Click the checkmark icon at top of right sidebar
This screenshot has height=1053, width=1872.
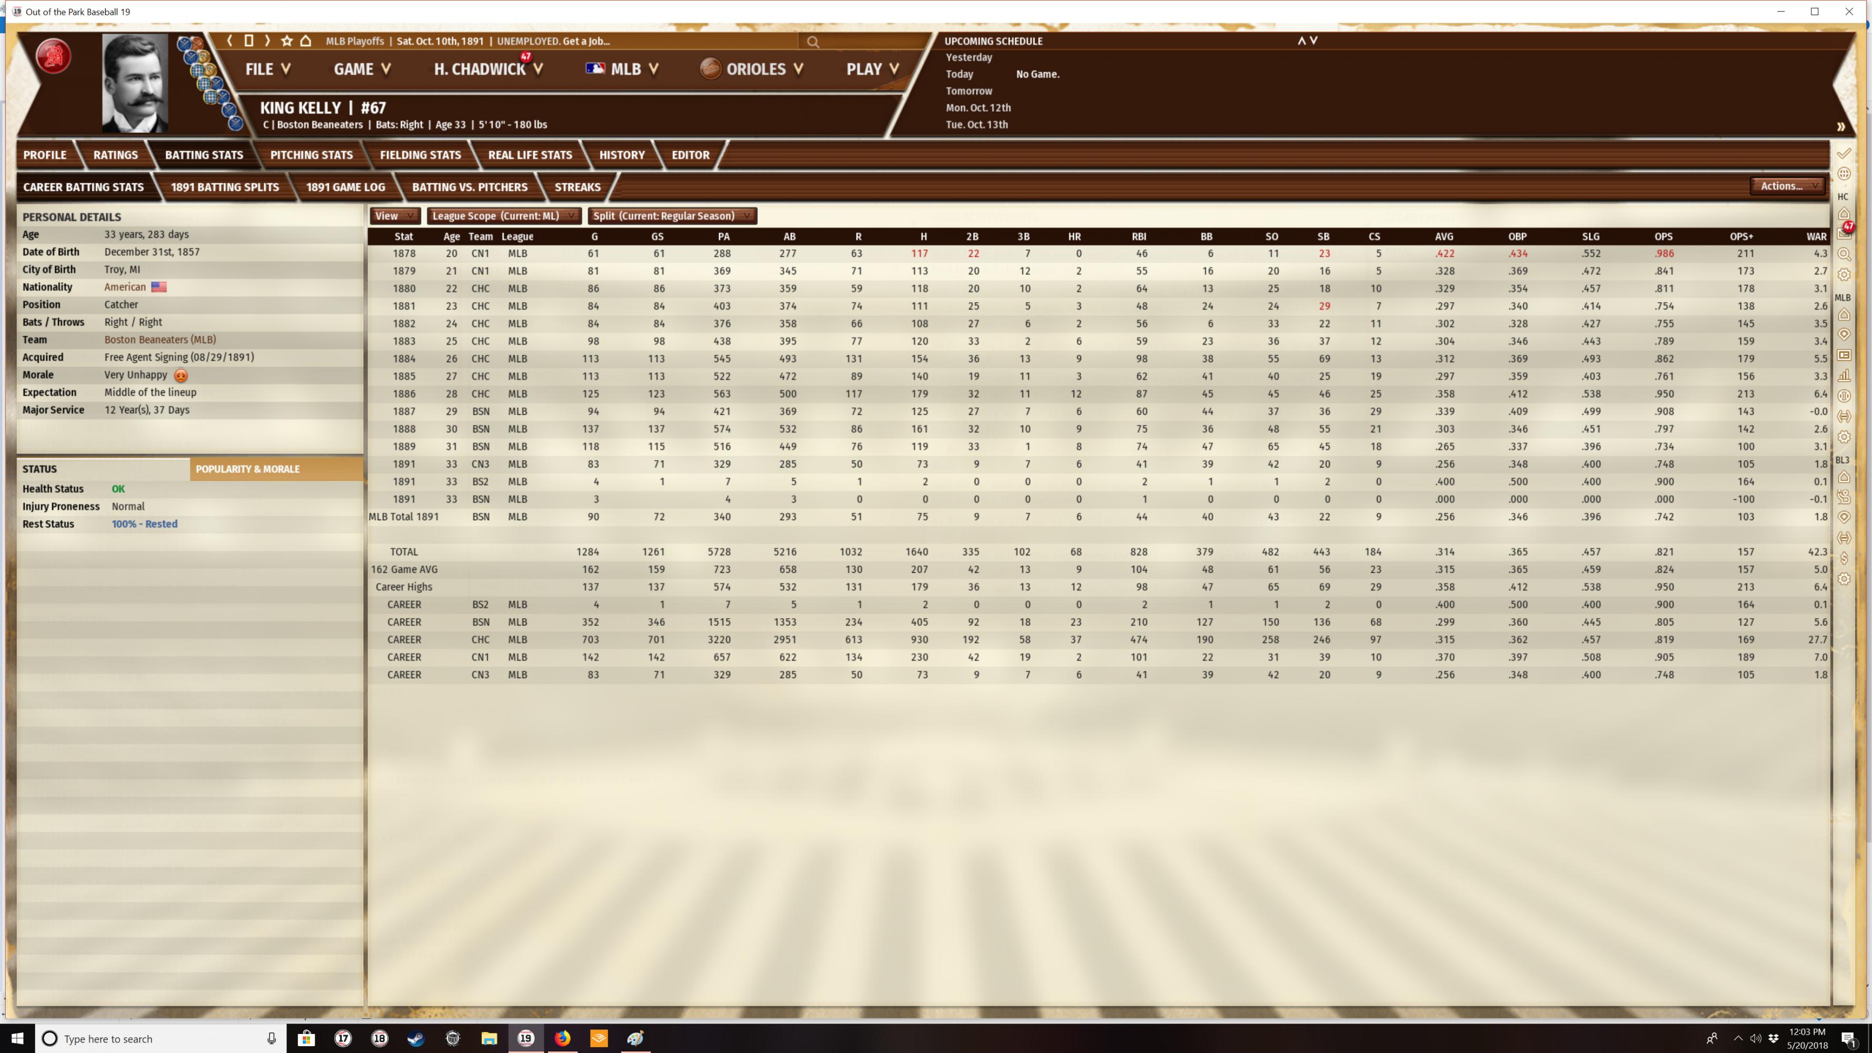[1845, 153]
